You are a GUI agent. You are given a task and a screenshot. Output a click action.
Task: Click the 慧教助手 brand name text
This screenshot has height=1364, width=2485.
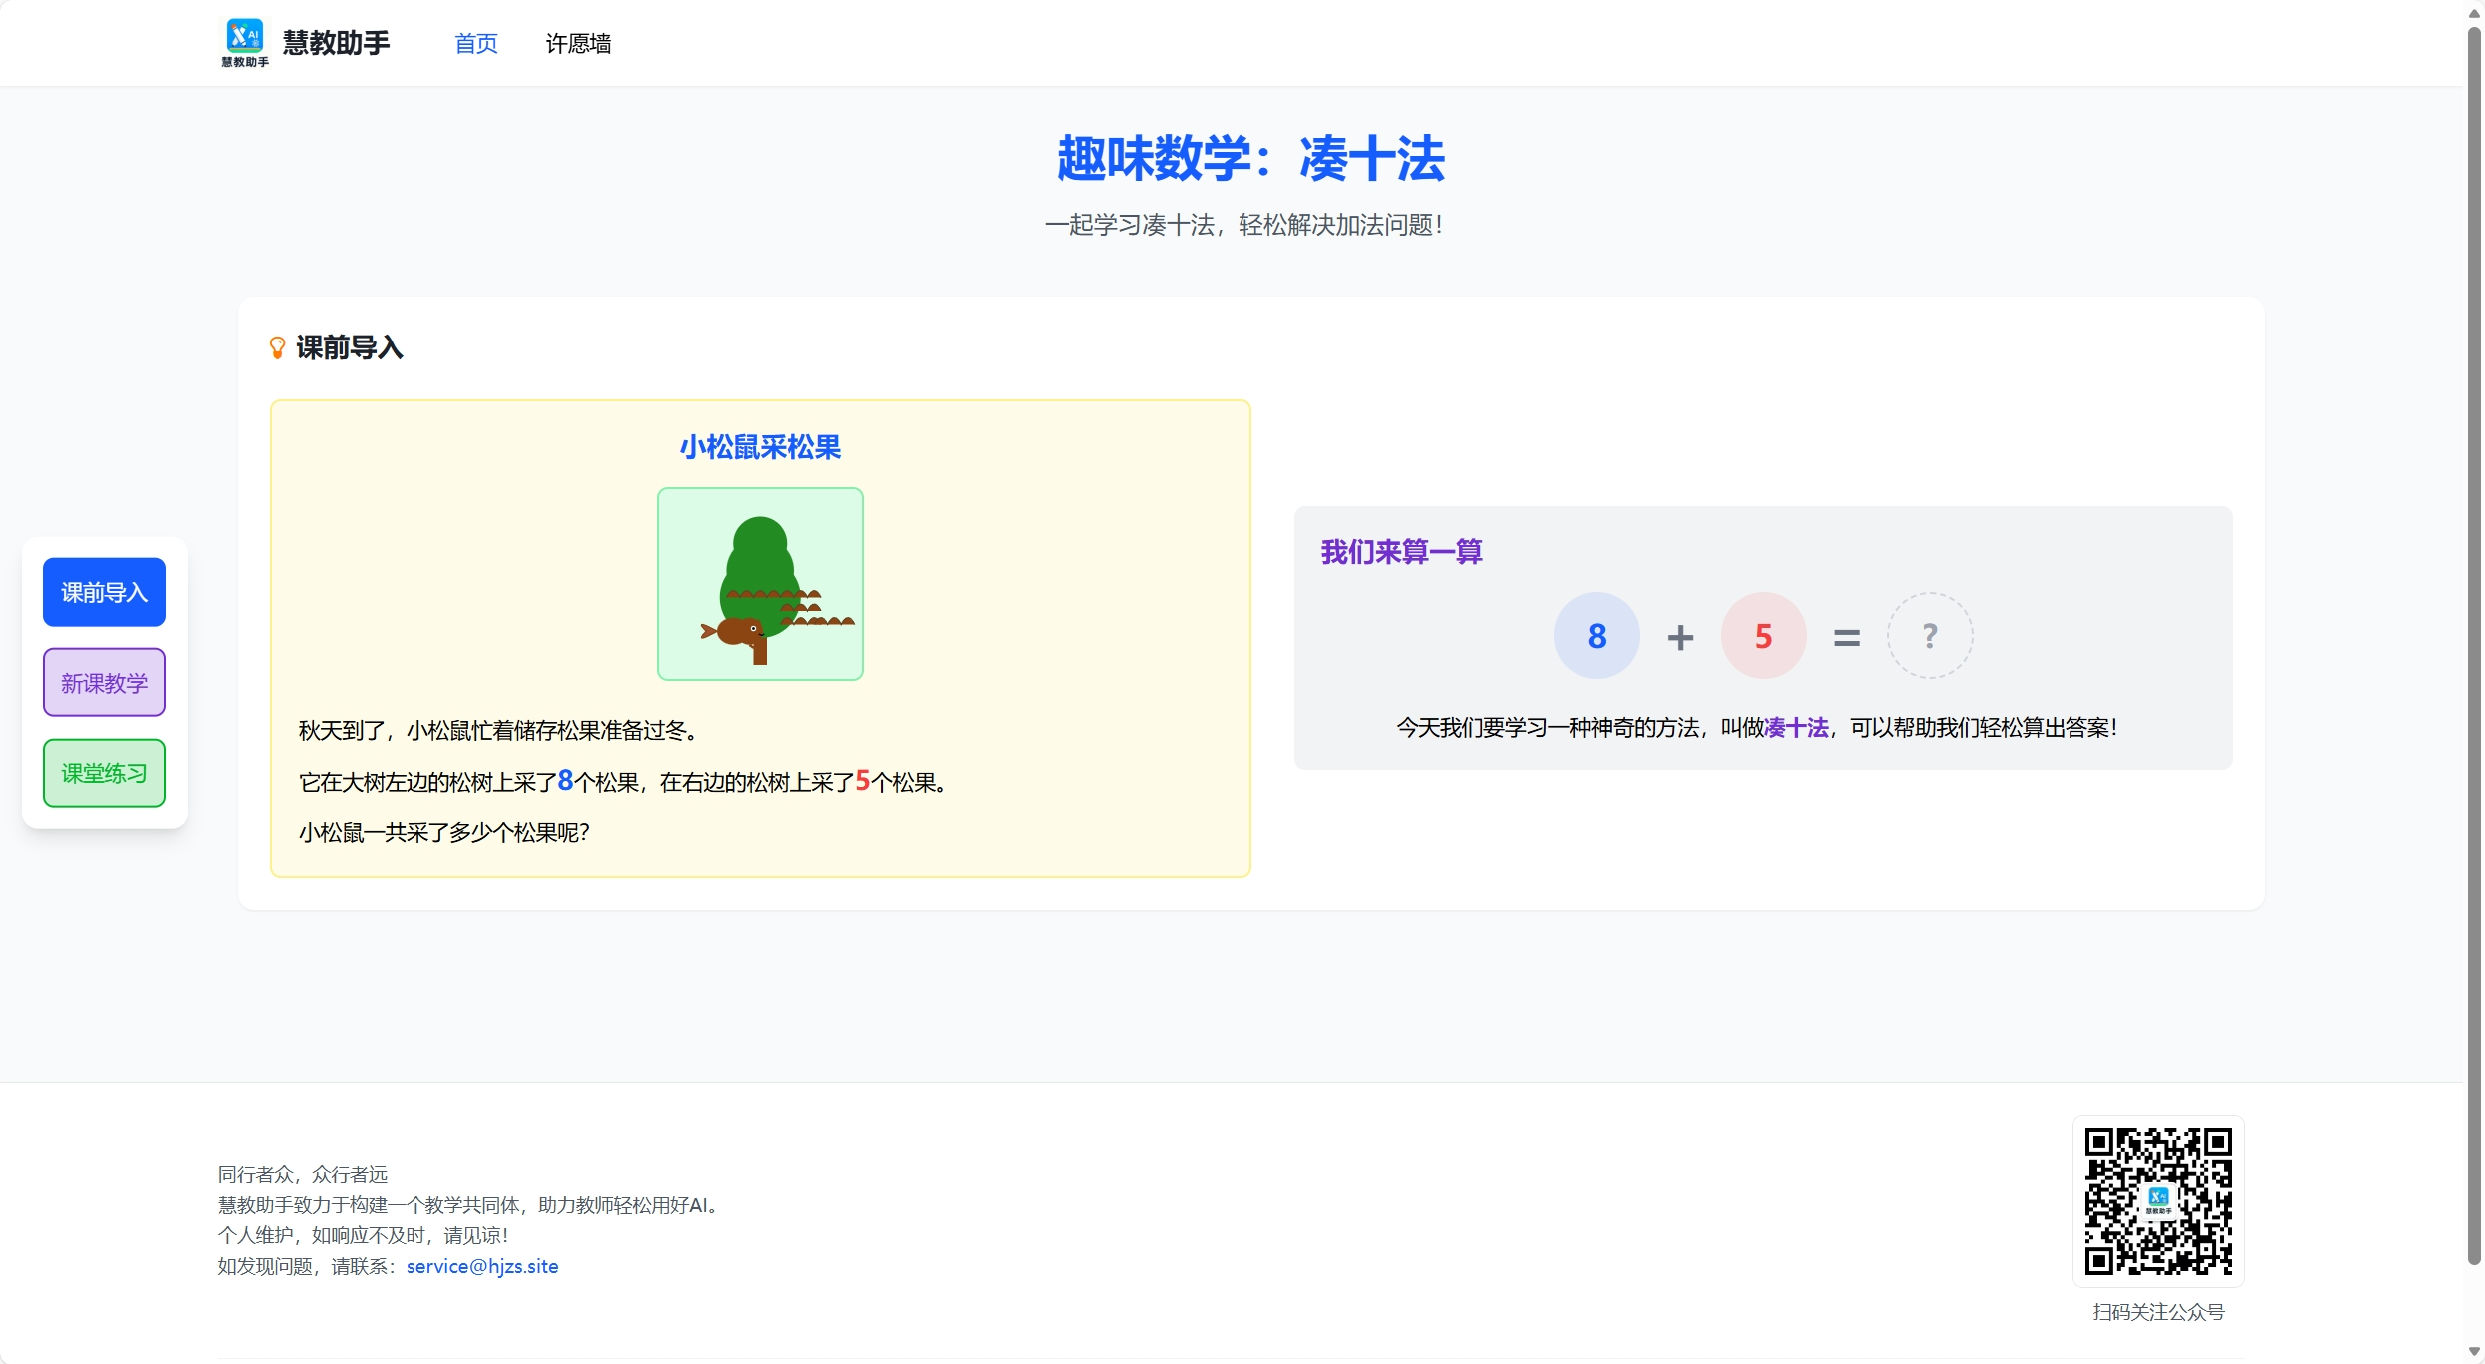(336, 43)
